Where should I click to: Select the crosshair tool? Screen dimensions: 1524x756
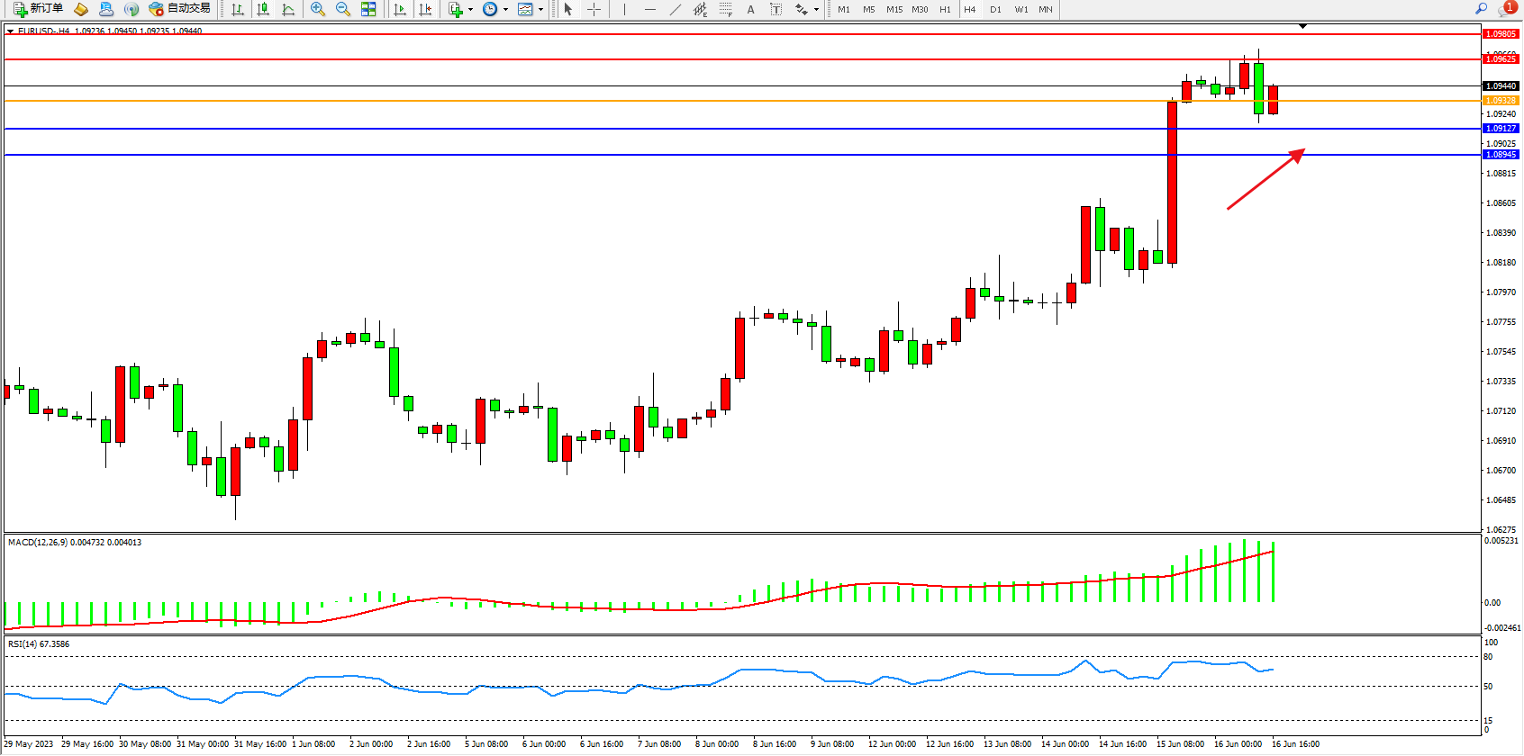click(594, 9)
